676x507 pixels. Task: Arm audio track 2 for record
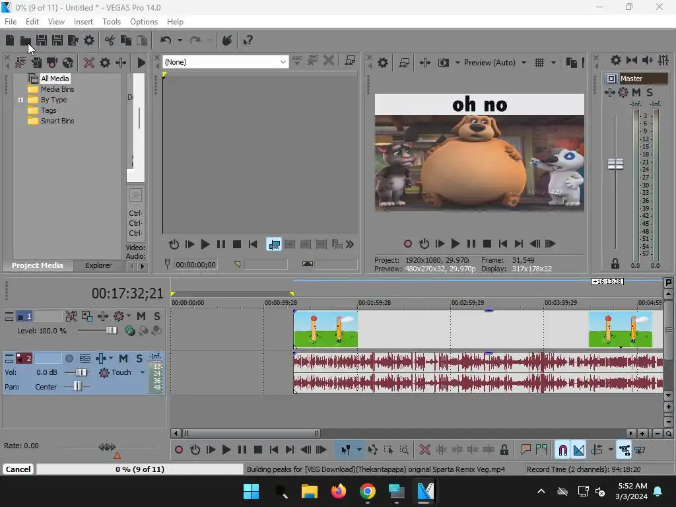[69, 358]
